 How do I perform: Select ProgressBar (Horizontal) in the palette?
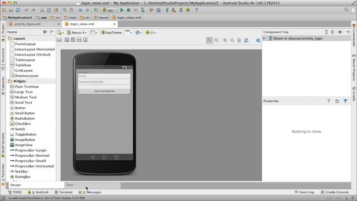tap(32, 166)
